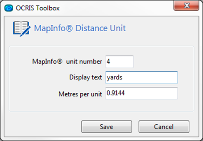Click blank space left of Save button
Screen dimensions: 203x141
43,126
